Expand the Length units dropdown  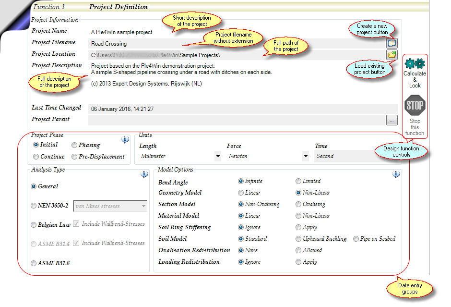[218, 156]
